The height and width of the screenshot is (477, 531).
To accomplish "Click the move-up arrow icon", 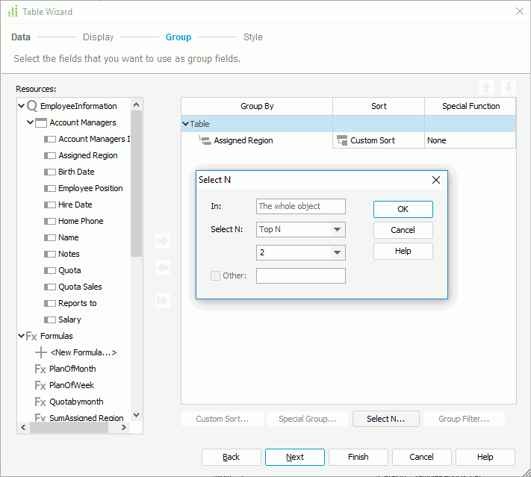I will click(486, 87).
